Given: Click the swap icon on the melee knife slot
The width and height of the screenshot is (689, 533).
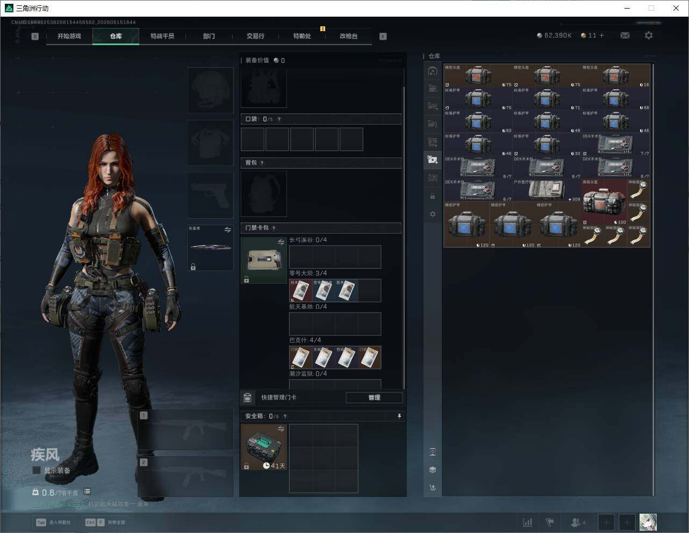Looking at the screenshot, I should tap(228, 229).
